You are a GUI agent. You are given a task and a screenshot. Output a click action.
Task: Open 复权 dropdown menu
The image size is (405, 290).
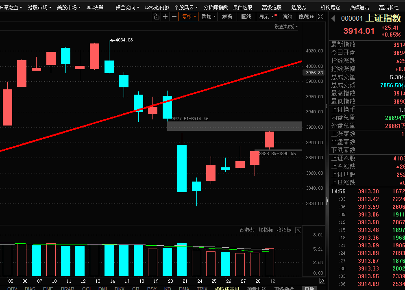coord(189,17)
